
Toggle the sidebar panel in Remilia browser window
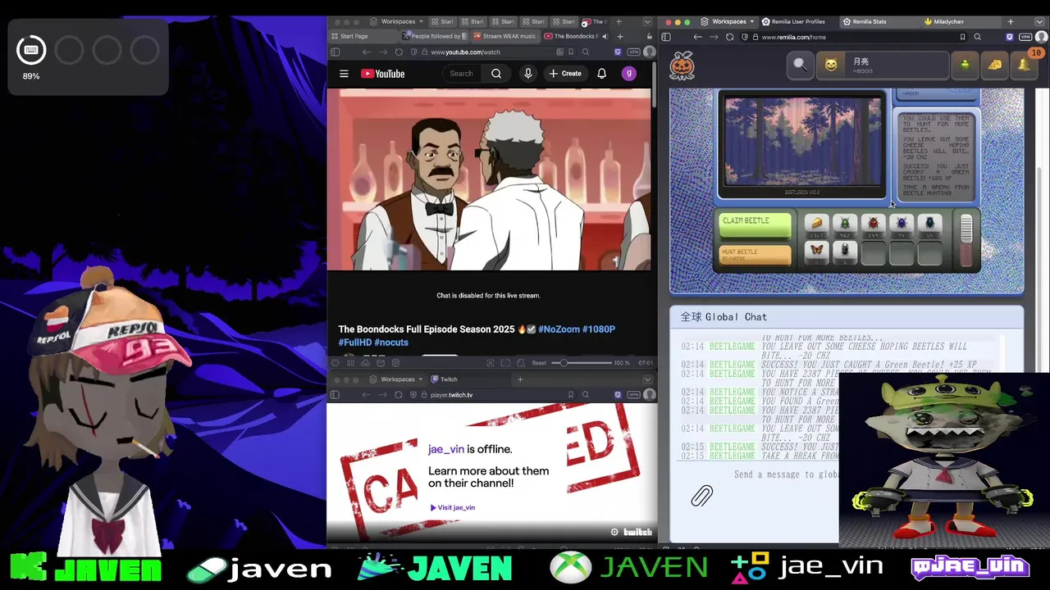(x=666, y=37)
